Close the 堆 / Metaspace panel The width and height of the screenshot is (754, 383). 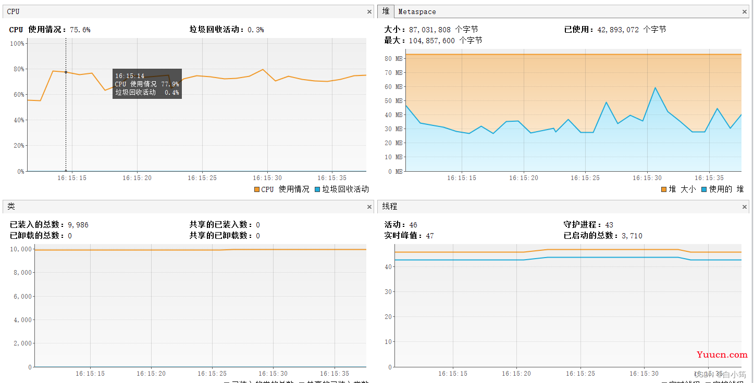[745, 11]
